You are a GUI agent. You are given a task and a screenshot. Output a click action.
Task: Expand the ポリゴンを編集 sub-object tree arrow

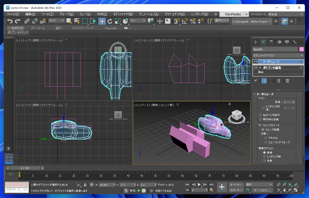[260, 68]
